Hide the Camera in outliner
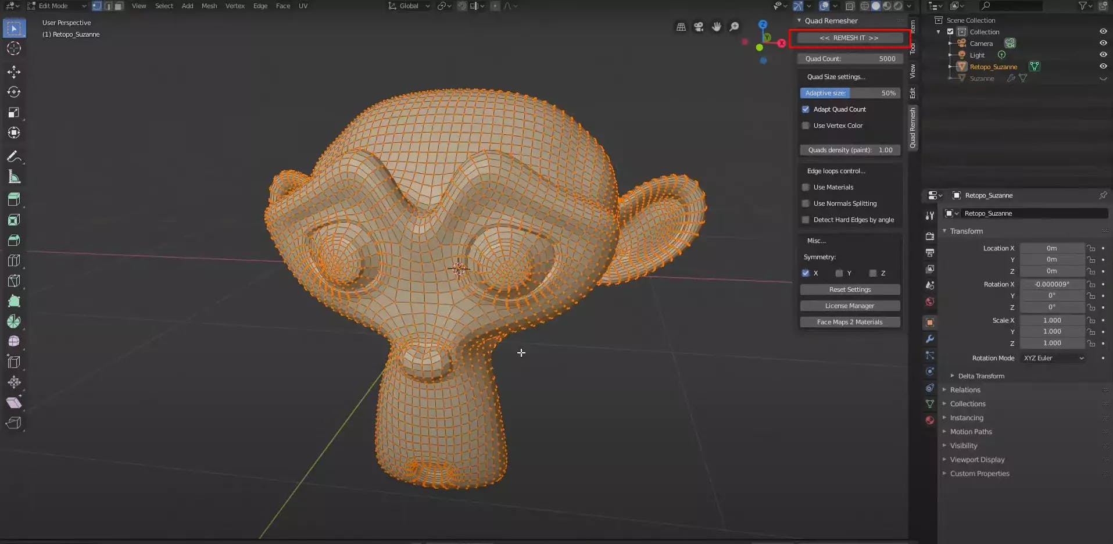 pyautogui.click(x=1103, y=43)
